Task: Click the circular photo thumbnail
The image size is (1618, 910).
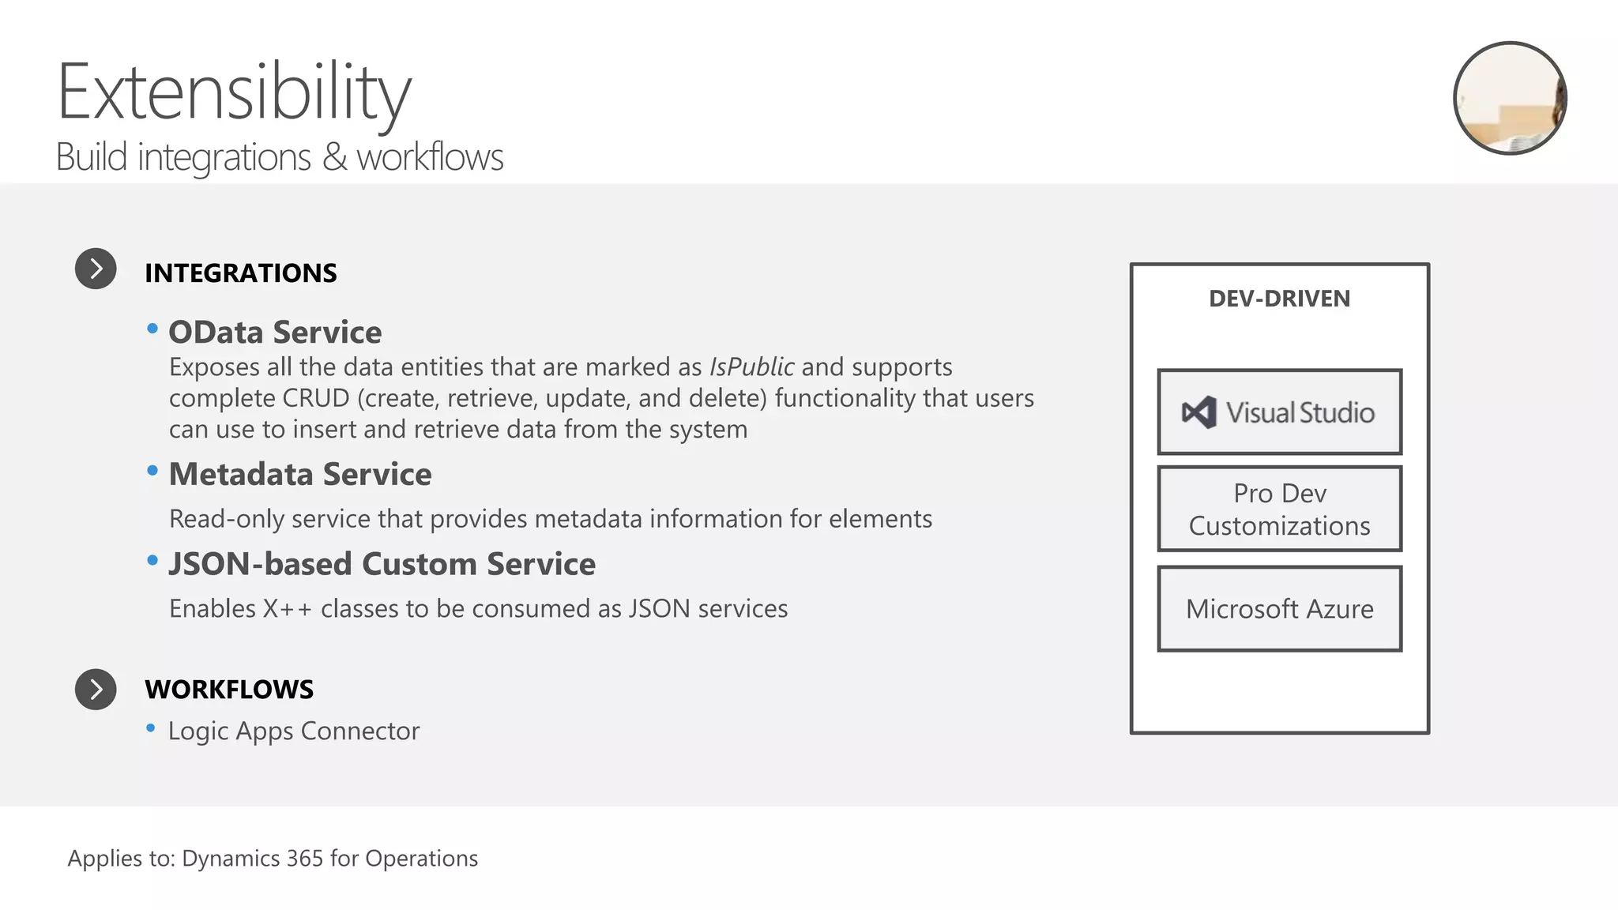Action: [x=1511, y=98]
